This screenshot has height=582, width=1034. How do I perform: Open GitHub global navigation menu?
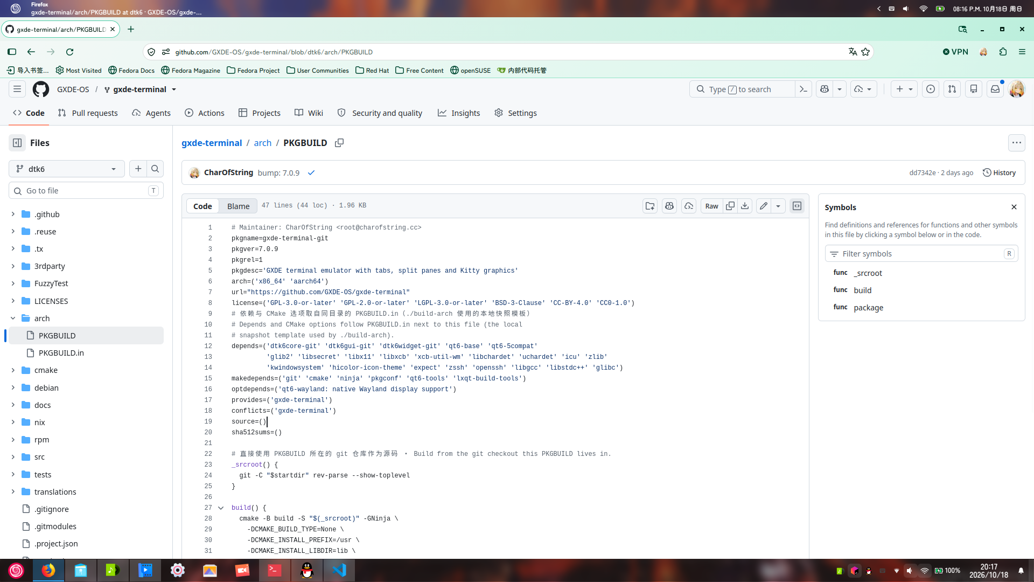pyautogui.click(x=17, y=89)
